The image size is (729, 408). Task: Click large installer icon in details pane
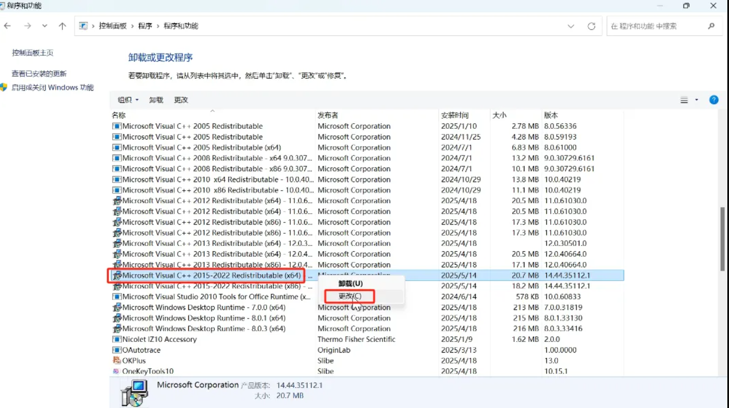[134, 393]
